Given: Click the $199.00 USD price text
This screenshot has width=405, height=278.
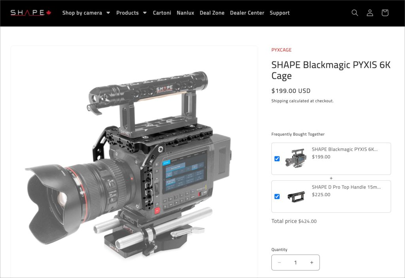Looking at the screenshot, I should [x=291, y=91].
